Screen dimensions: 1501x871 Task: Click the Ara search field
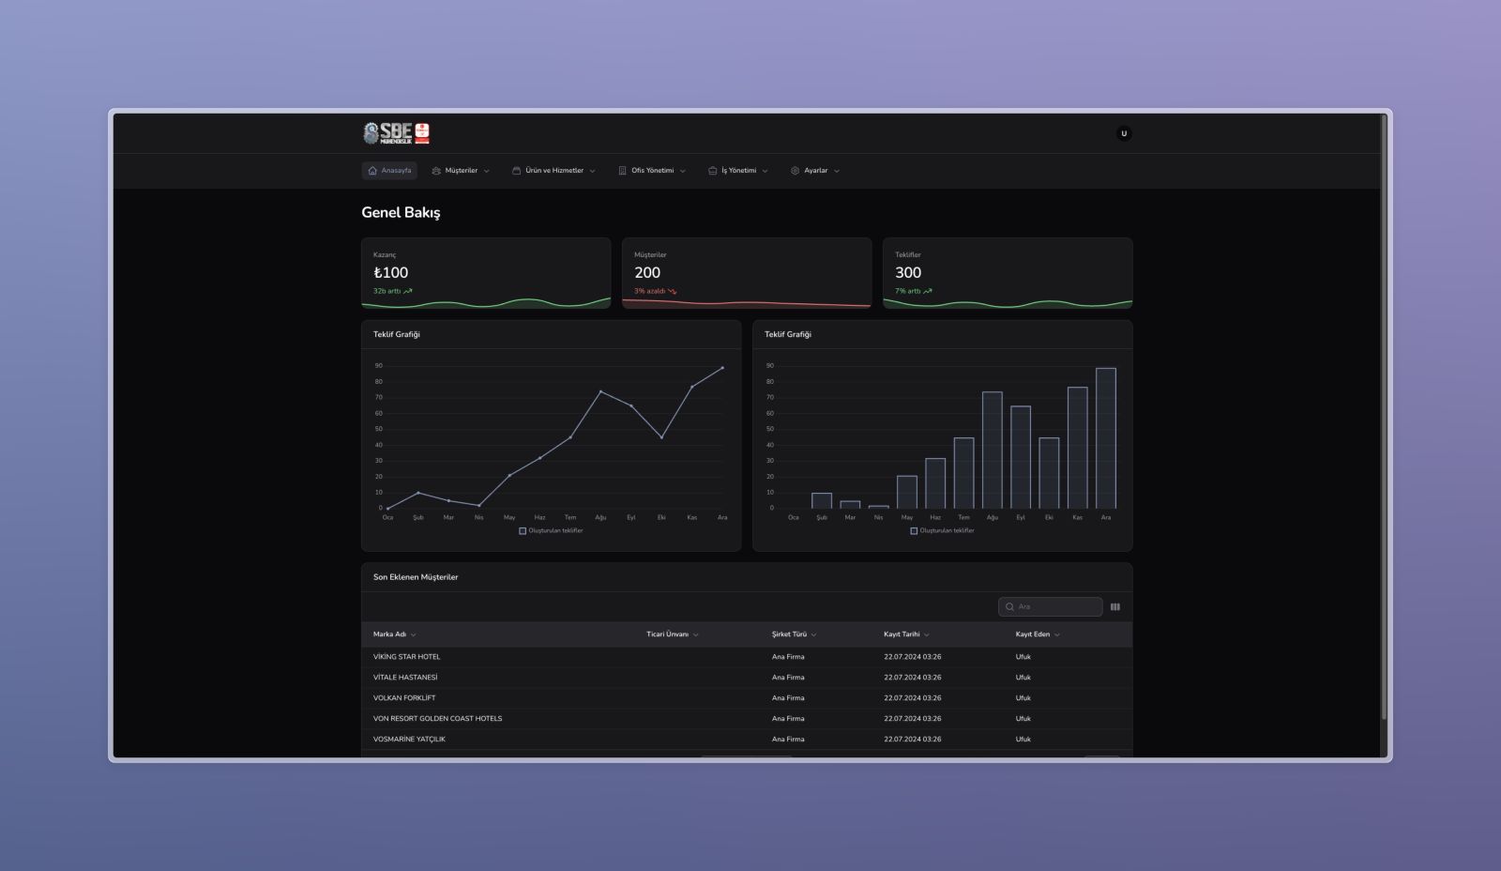pyautogui.click(x=1056, y=607)
